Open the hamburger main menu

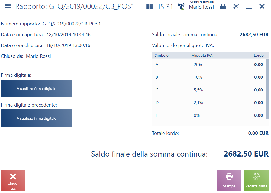point(8,6)
